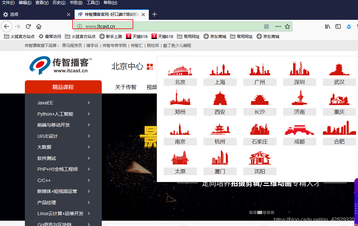Select the Shanghai skyline icon
This screenshot has width=358, height=226.
[220, 70]
